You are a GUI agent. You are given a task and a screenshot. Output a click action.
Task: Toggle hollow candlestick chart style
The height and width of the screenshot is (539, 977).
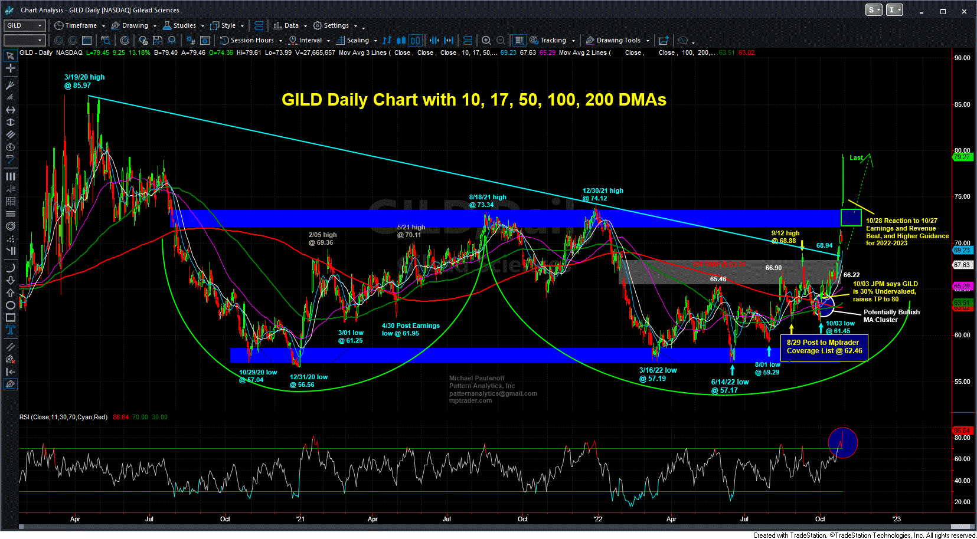(x=415, y=40)
